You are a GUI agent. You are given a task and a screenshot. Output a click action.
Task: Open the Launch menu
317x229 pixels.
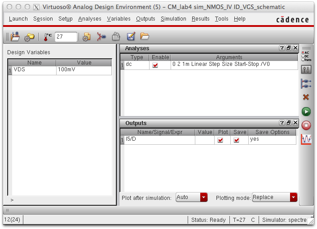(x=18, y=19)
